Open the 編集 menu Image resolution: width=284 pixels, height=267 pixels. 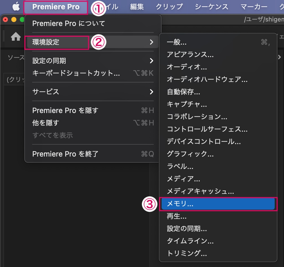[137, 7]
